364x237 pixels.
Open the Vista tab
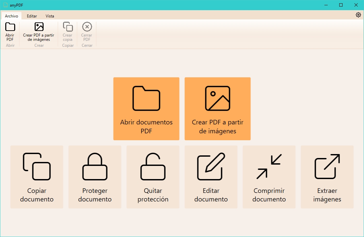[x=50, y=16]
